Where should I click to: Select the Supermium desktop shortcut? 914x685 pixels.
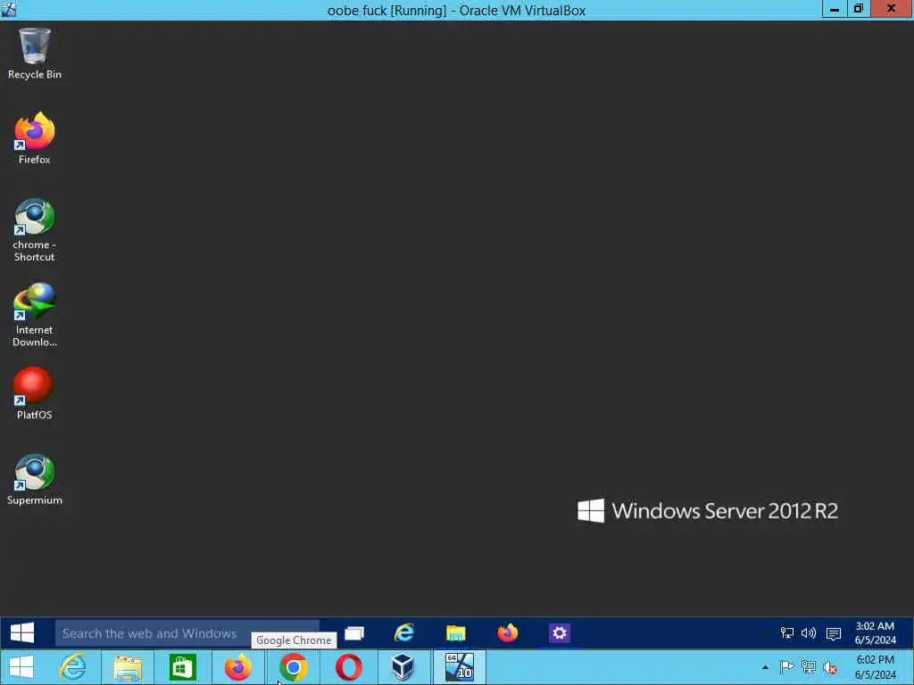[35, 479]
